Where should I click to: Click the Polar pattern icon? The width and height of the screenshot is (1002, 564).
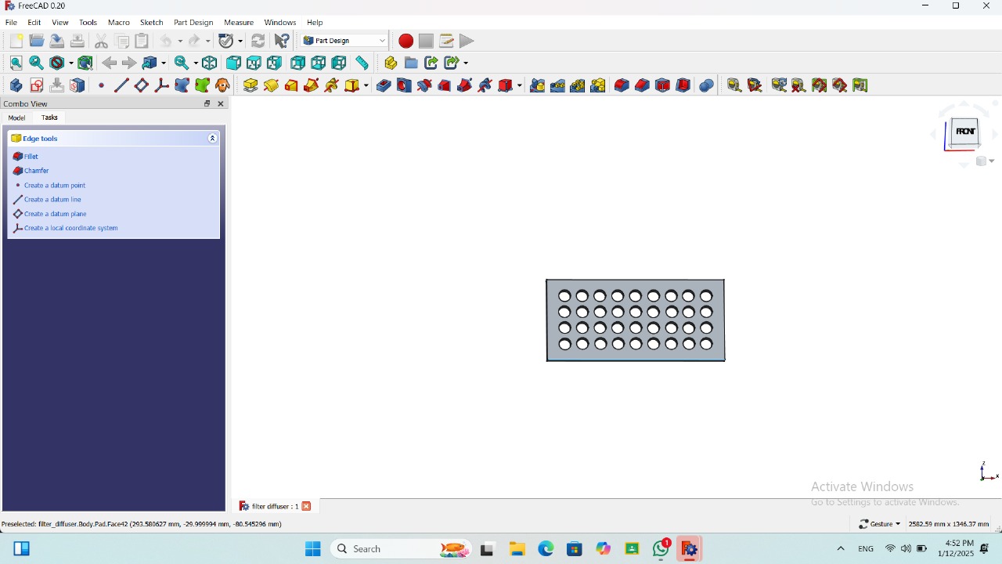578,85
